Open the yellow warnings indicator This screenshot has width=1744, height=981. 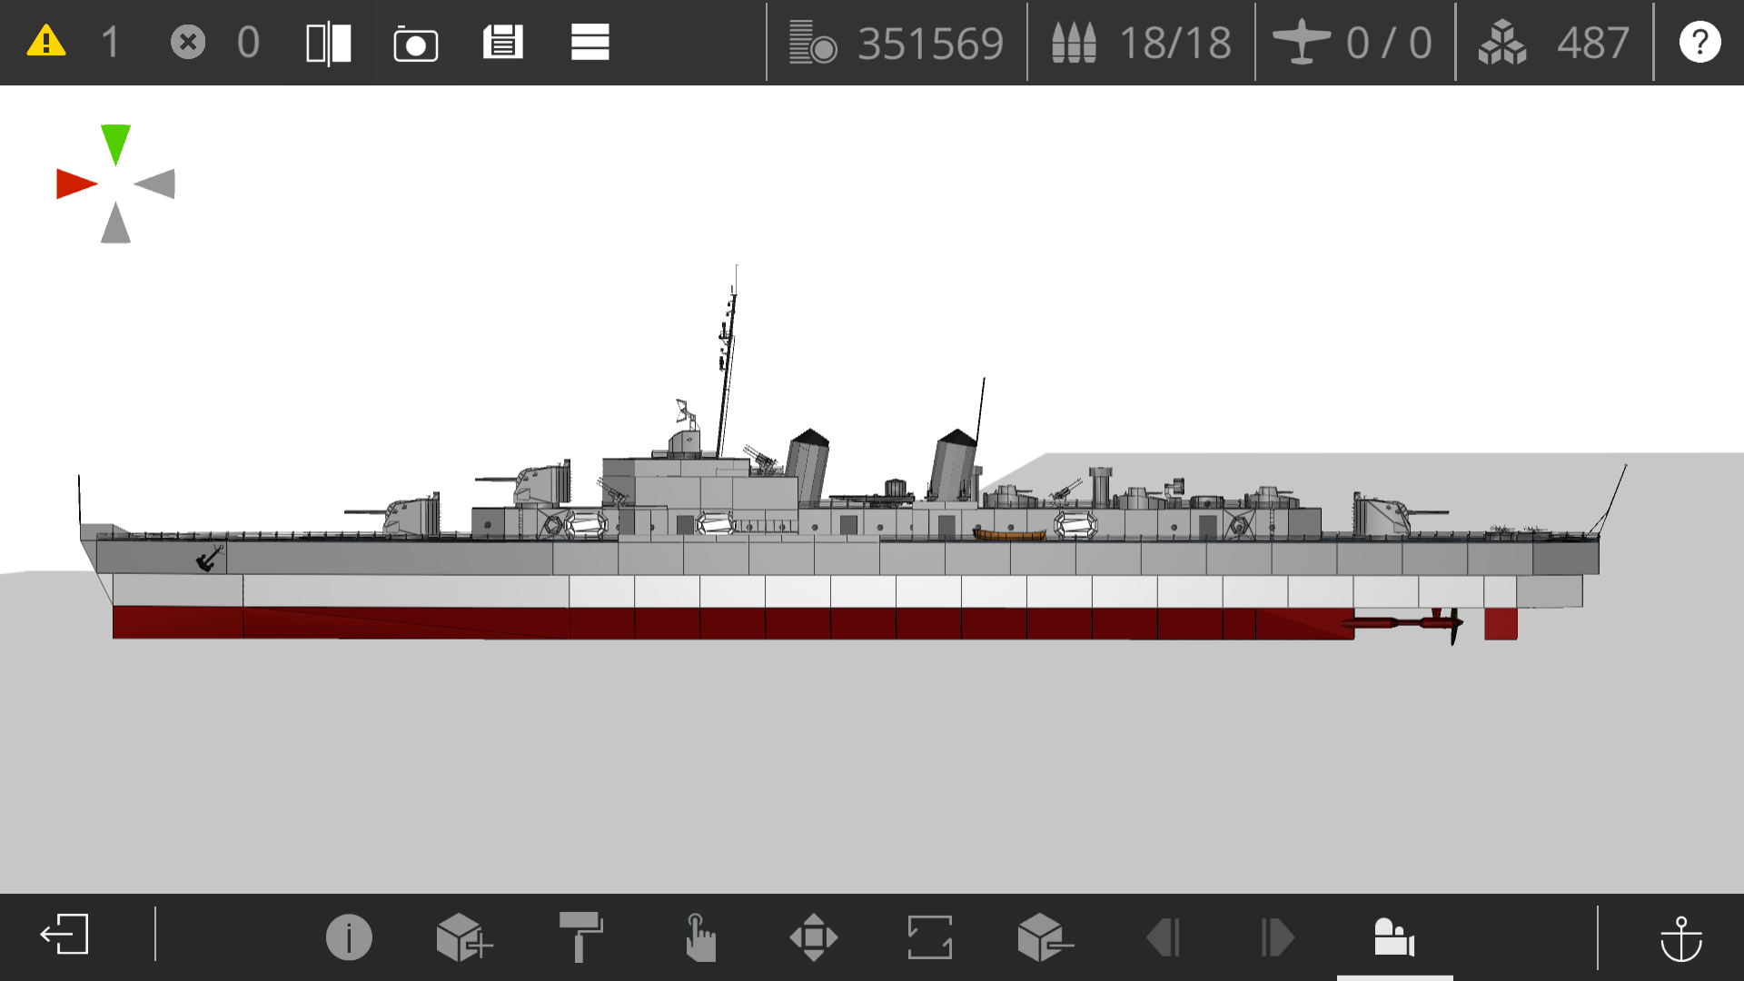click(x=46, y=42)
